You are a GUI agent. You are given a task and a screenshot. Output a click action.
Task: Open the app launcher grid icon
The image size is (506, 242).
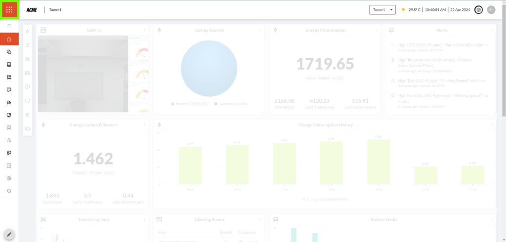pyautogui.click(x=9, y=9)
